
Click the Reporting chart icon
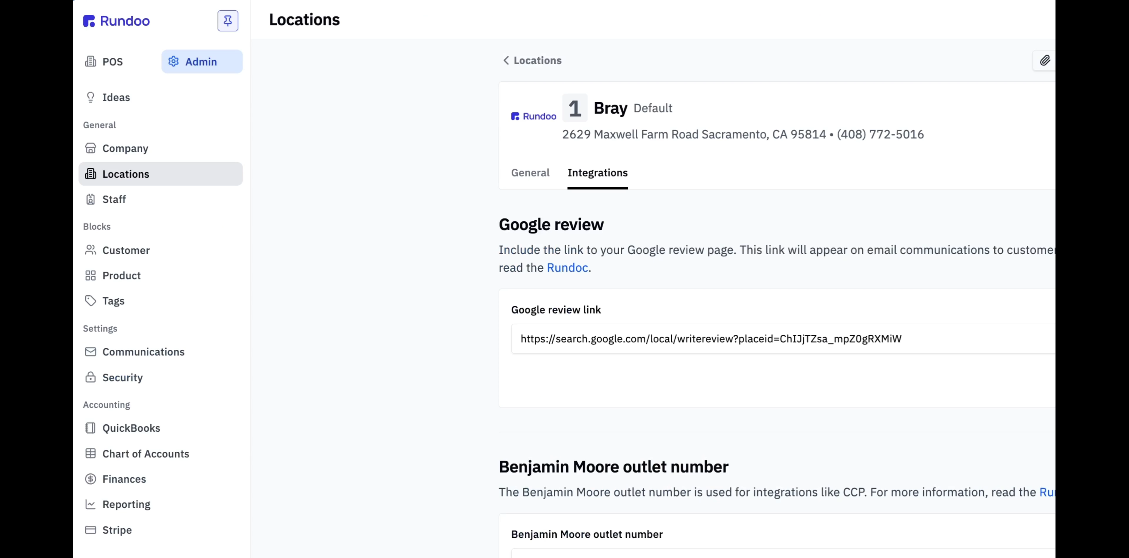[x=90, y=504]
